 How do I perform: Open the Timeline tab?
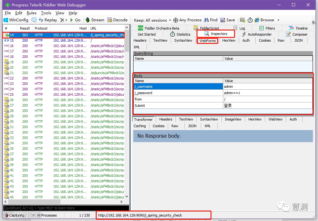click(x=298, y=28)
